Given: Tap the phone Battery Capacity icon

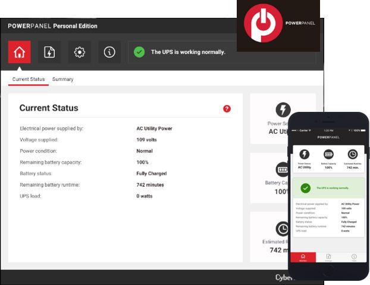Looking at the screenshot, I should tap(328, 154).
